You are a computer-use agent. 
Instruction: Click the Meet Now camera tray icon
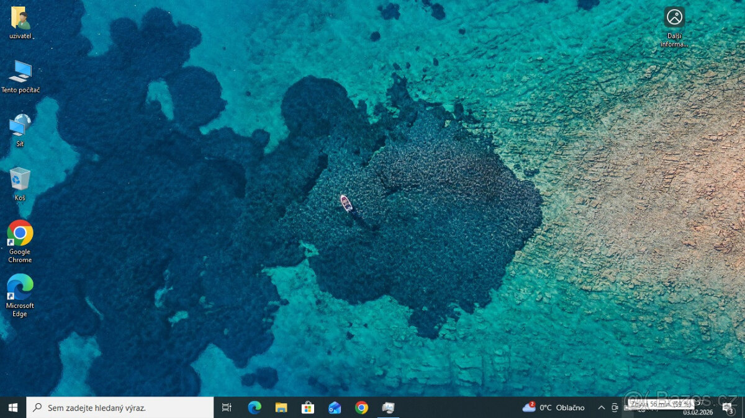tap(615, 407)
